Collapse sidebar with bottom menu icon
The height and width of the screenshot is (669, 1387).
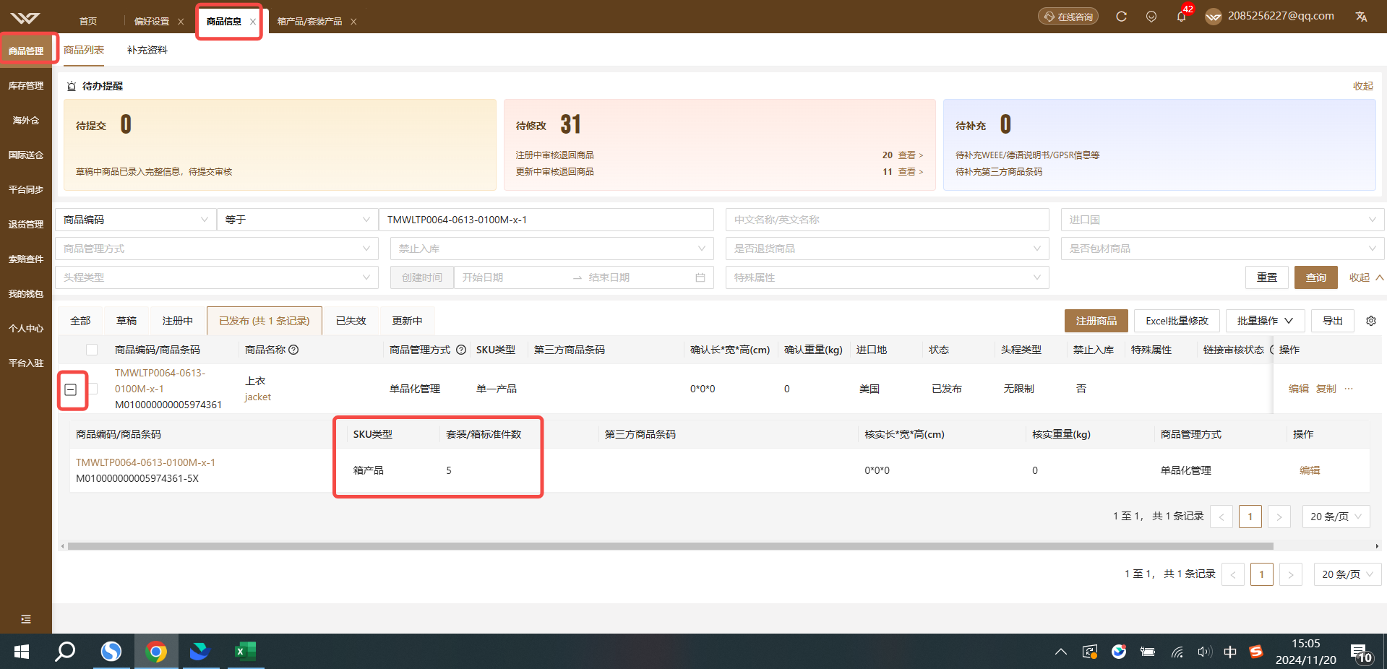pos(26,619)
